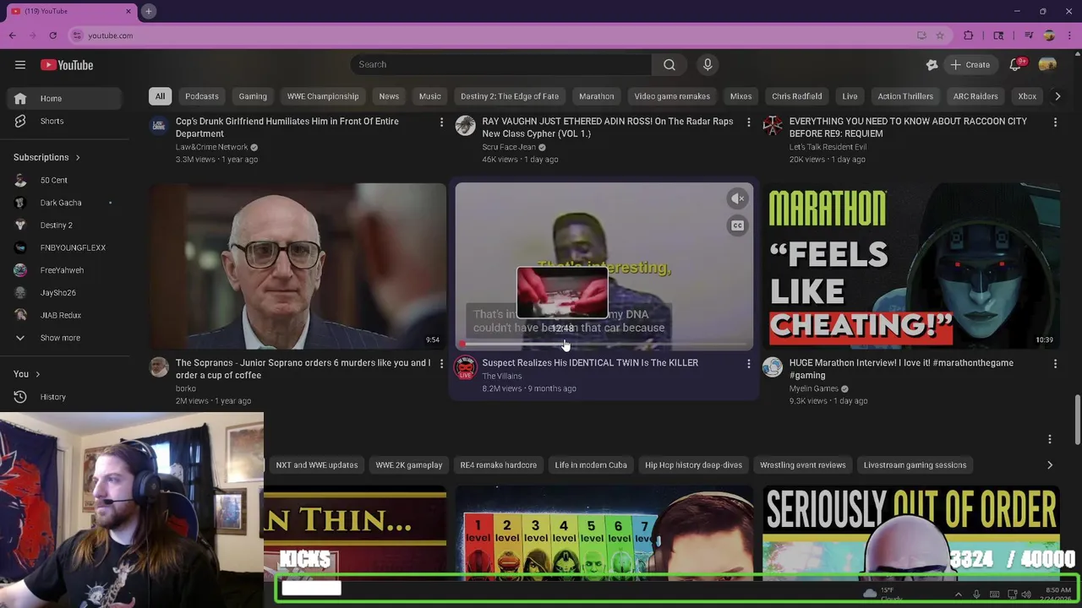This screenshot has height=608, width=1082.
Task: Open the shelf's three-dot options menu
Action: (1050, 439)
